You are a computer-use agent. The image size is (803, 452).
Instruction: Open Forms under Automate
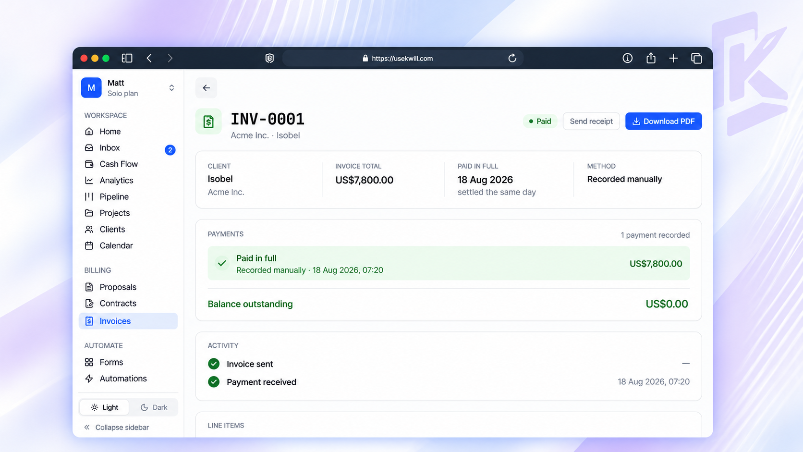[x=128, y=362]
